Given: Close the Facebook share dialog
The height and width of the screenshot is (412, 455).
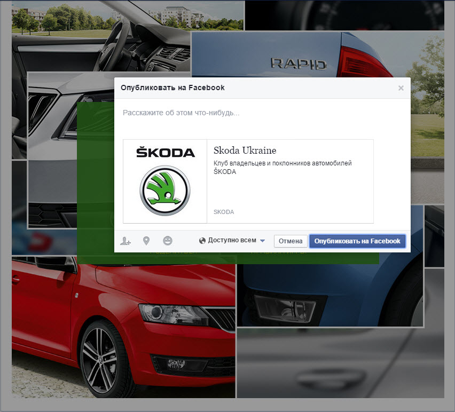Looking at the screenshot, I should click(401, 88).
